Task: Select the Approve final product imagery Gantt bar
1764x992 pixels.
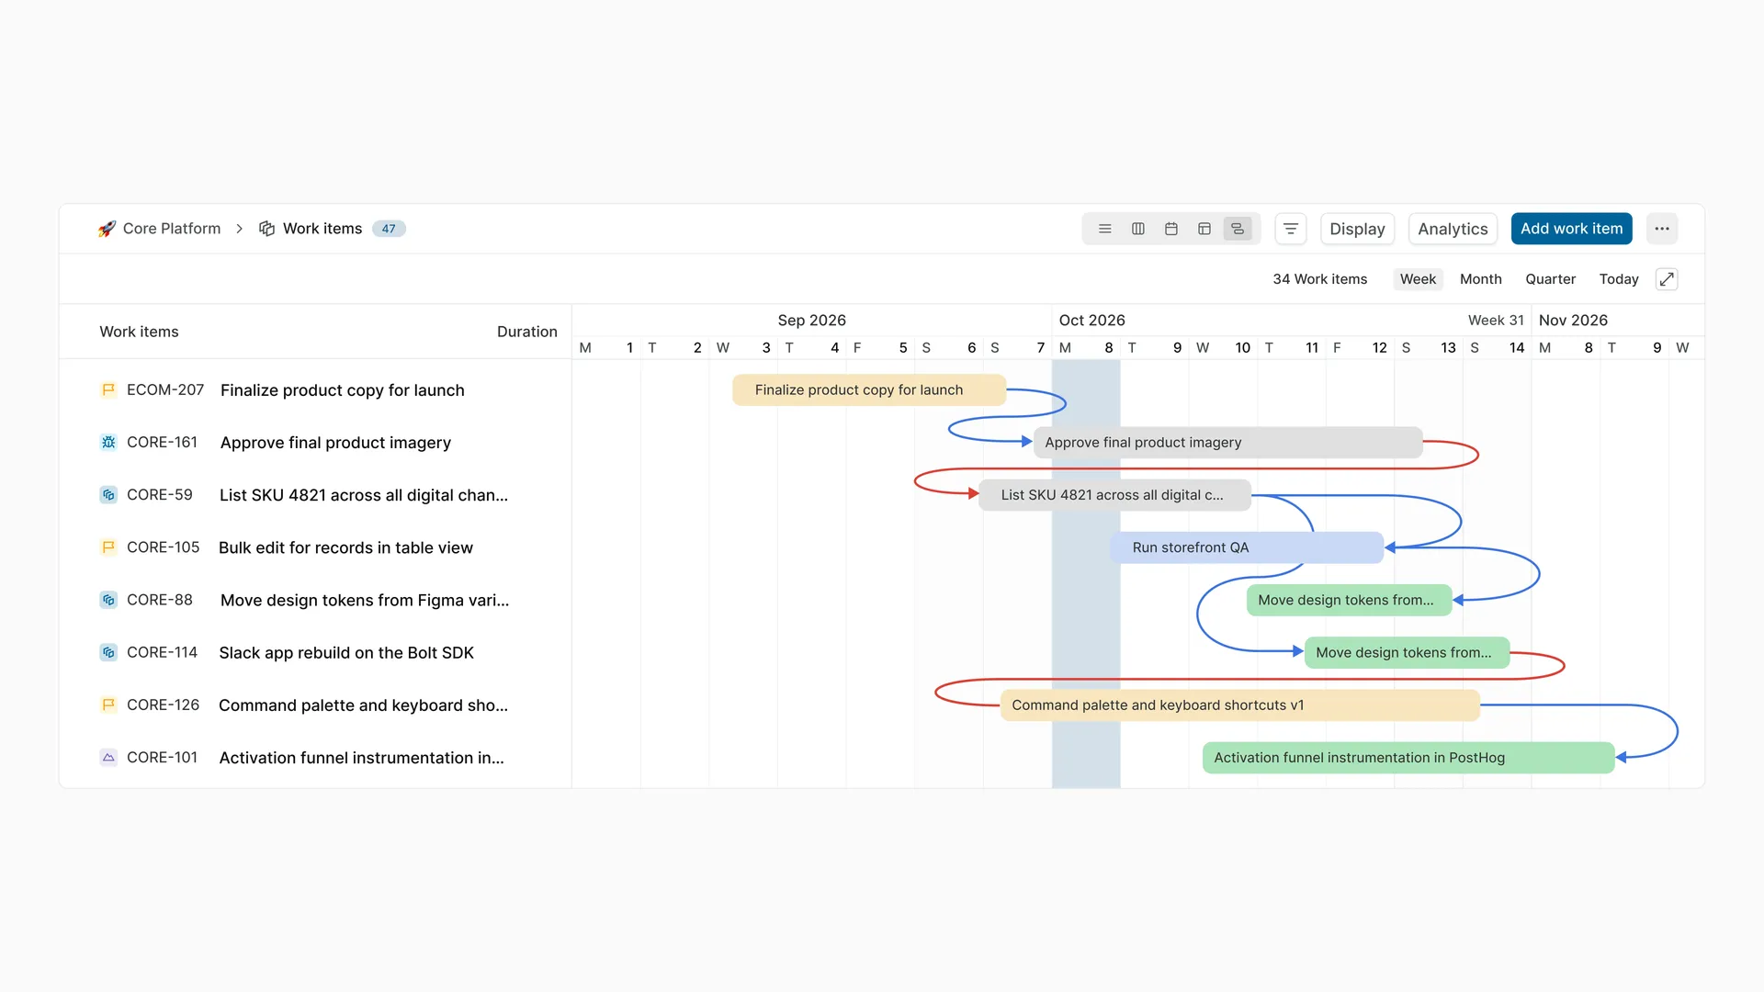Action: pyautogui.click(x=1227, y=443)
